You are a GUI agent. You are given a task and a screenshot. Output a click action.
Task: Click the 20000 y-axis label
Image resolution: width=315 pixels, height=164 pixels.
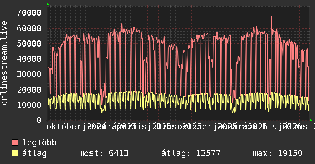[29, 90]
